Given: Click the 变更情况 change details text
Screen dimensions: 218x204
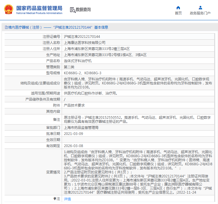Looking at the screenshot, I should [138, 172].
